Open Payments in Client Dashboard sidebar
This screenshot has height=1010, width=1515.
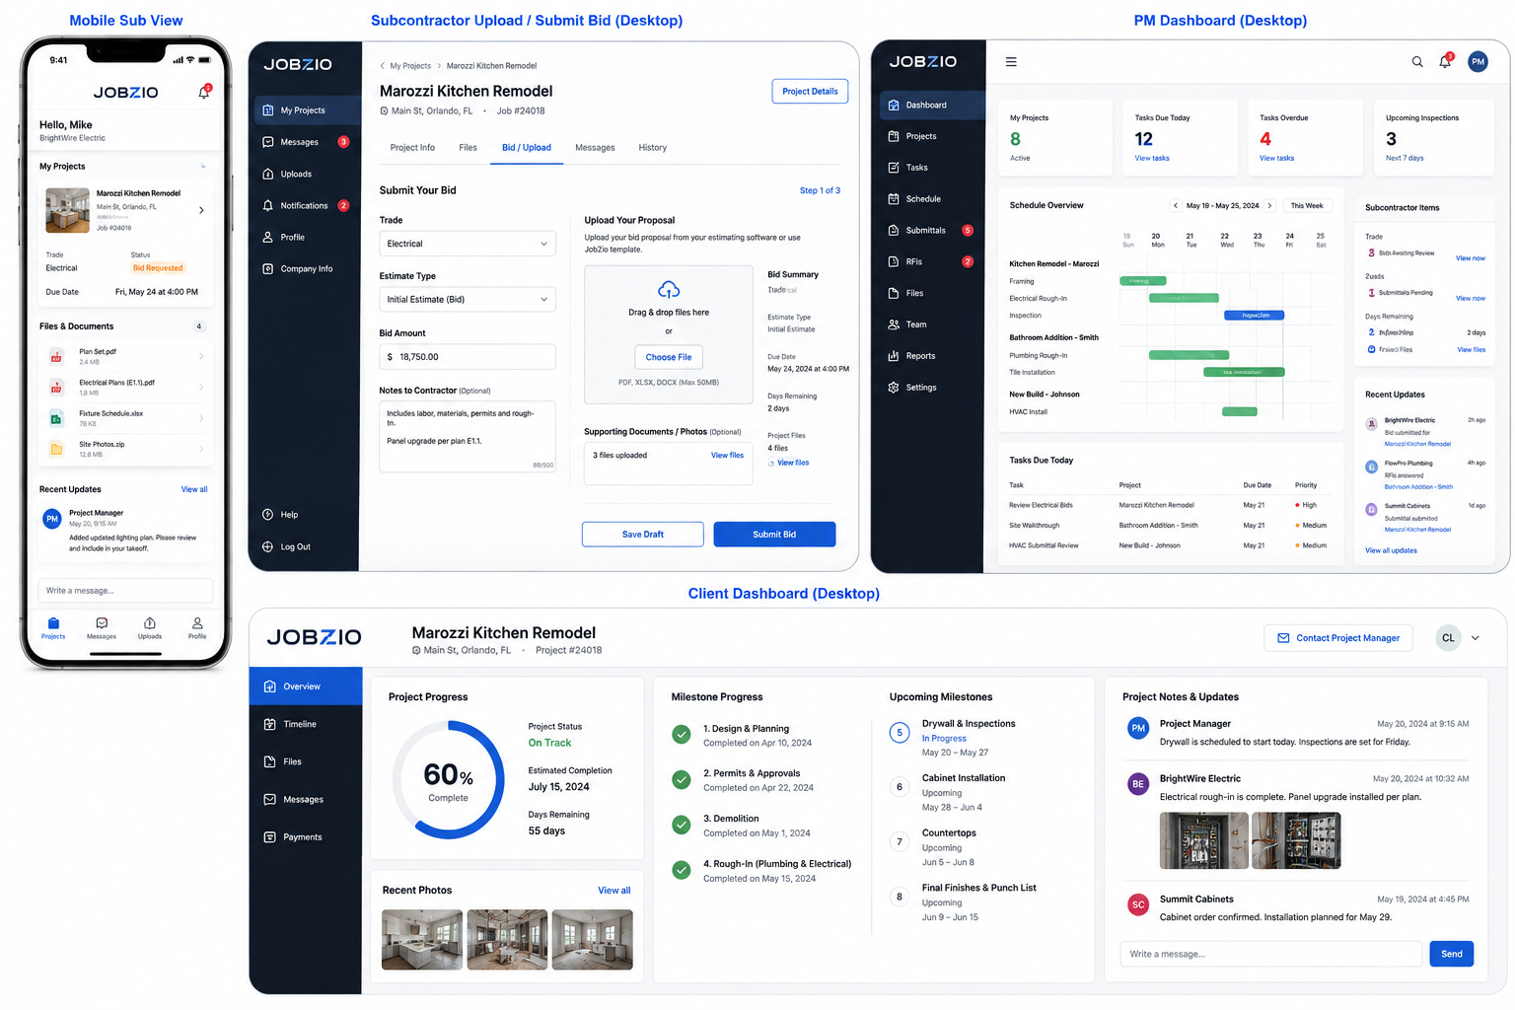(x=306, y=836)
